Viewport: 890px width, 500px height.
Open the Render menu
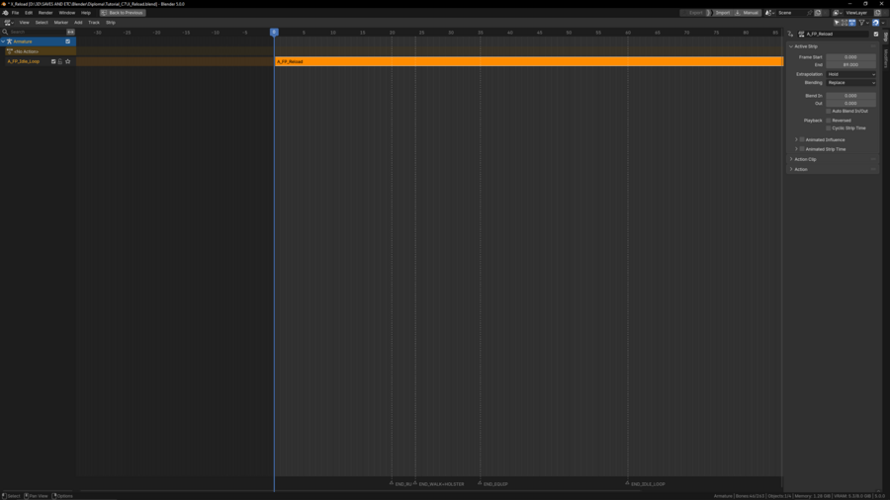45,13
